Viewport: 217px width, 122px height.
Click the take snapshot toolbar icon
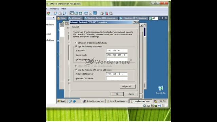(x=56, y=13)
